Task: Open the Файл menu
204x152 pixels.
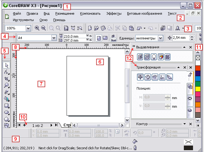Action: (x=17, y=13)
